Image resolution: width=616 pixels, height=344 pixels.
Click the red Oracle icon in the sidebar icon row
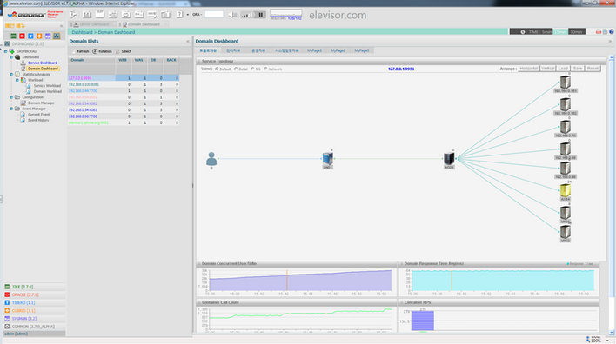pyautogui.click(x=22, y=36)
